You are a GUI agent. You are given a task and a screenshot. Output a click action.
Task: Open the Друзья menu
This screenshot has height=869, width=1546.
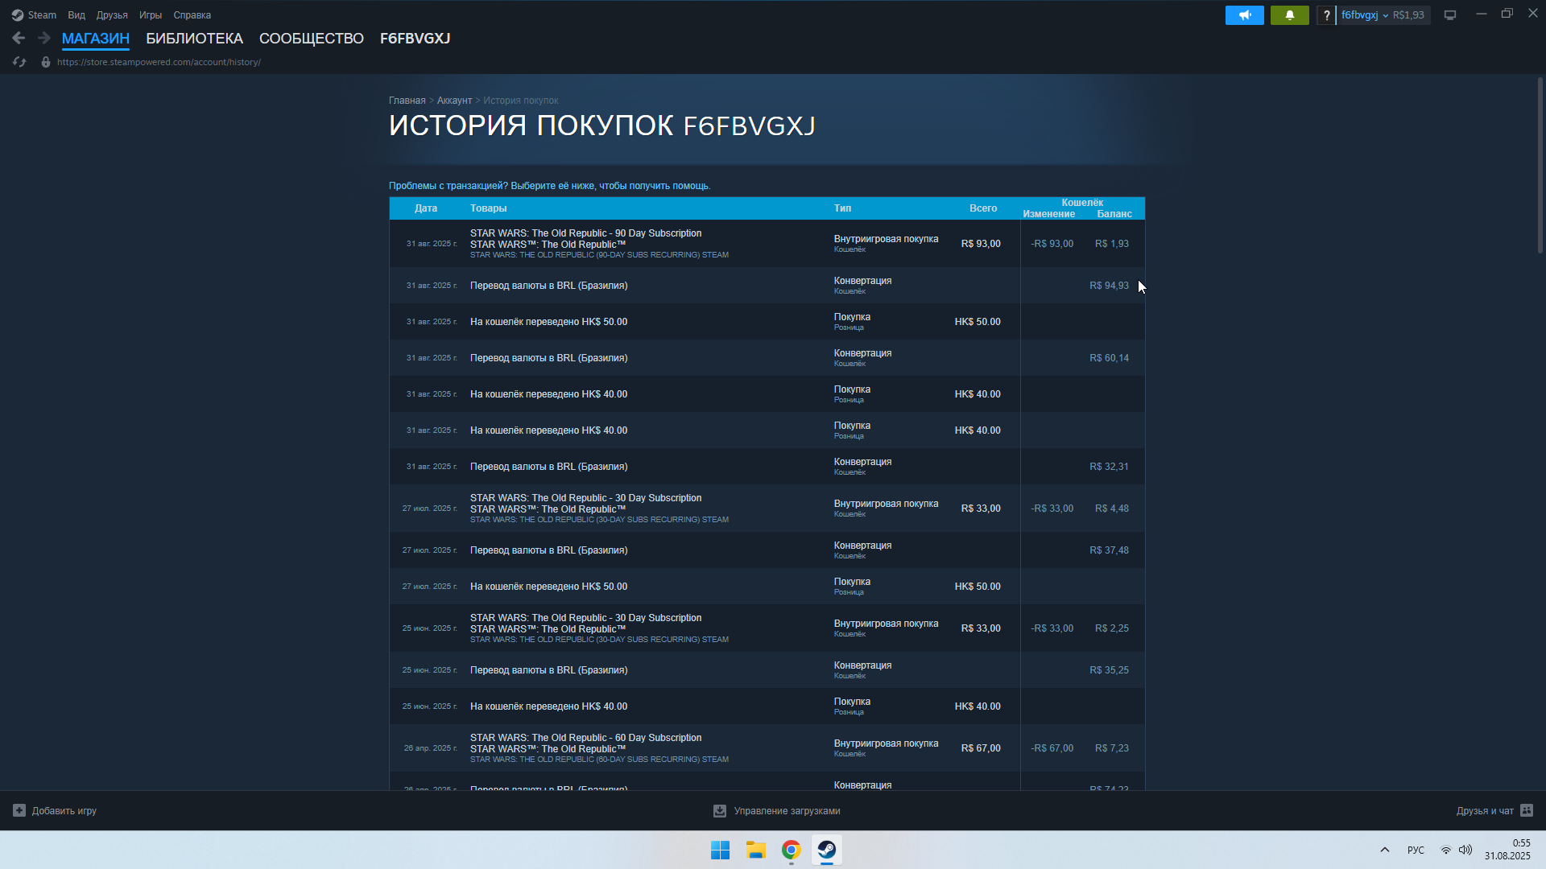pyautogui.click(x=112, y=15)
